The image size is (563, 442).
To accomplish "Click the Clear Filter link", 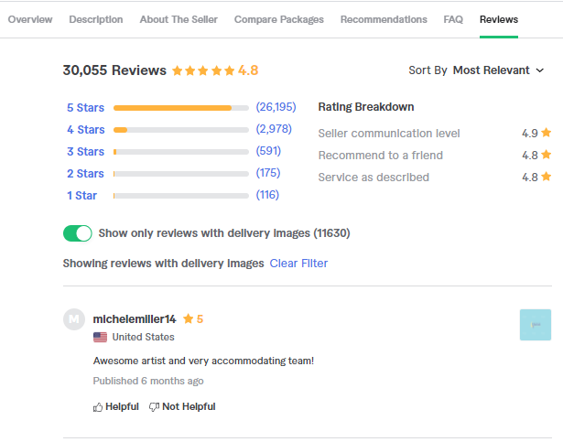I will (x=298, y=264).
